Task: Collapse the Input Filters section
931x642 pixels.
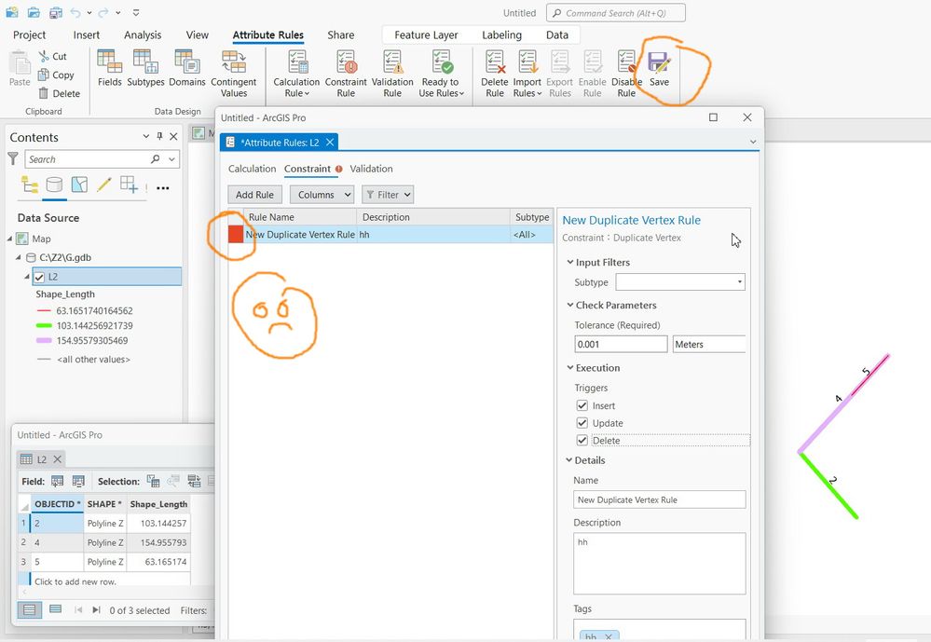Action: (x=570, y=262)
